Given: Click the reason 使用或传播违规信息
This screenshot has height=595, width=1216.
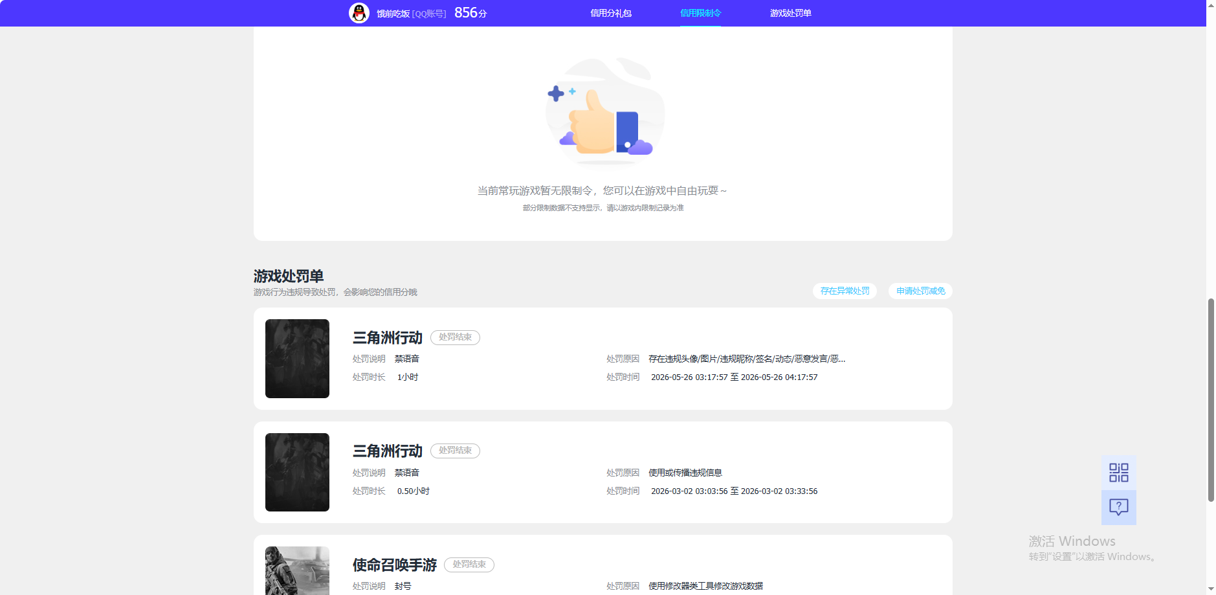Looking at the screenshot, I should coord(685,473).
